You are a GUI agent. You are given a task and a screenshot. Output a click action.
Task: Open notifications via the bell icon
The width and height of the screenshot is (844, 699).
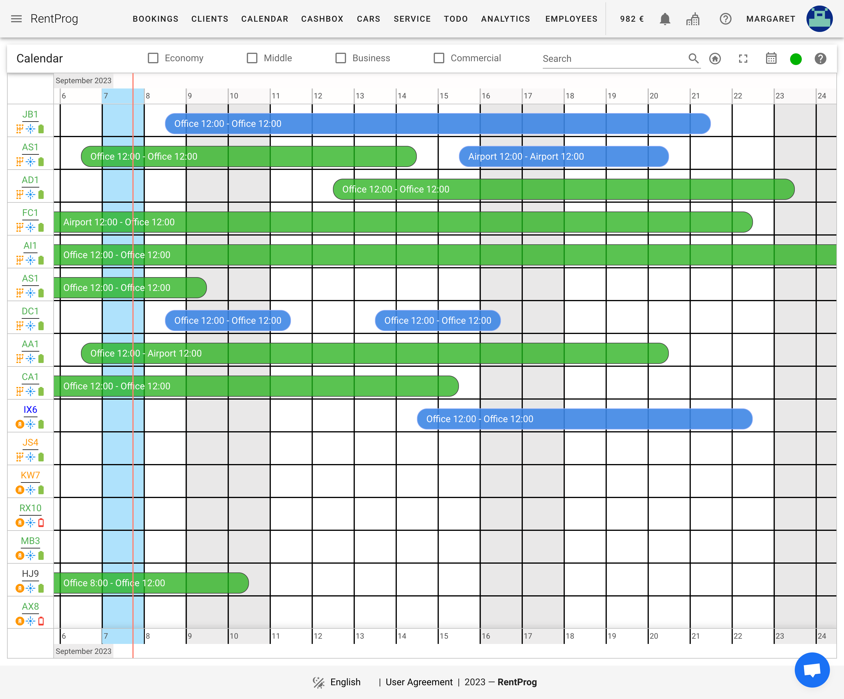[665, 18]
